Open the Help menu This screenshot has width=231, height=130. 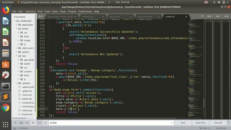pos(96,12)
